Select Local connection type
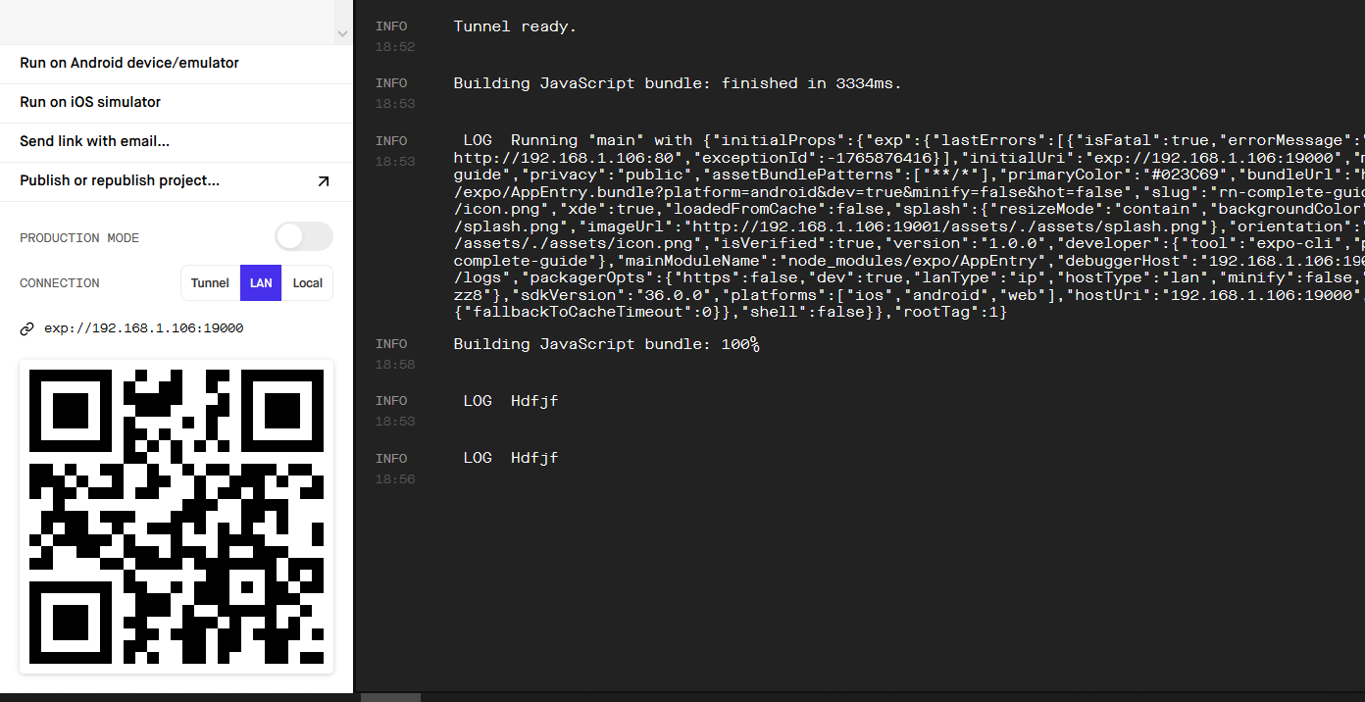This screenshot has width=1365, height=702. (x=308, y=283)
